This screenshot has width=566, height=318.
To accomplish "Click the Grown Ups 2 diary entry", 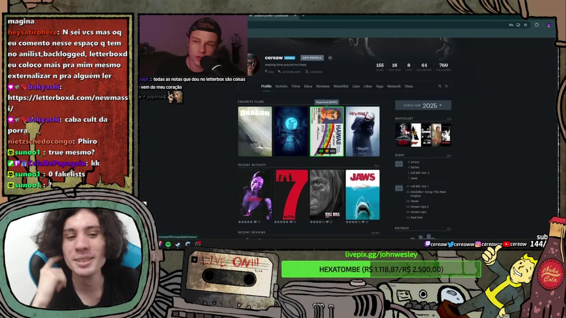I will click(420, 207).
